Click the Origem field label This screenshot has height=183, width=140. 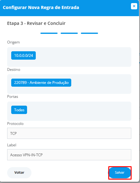(x=13, y=42)
